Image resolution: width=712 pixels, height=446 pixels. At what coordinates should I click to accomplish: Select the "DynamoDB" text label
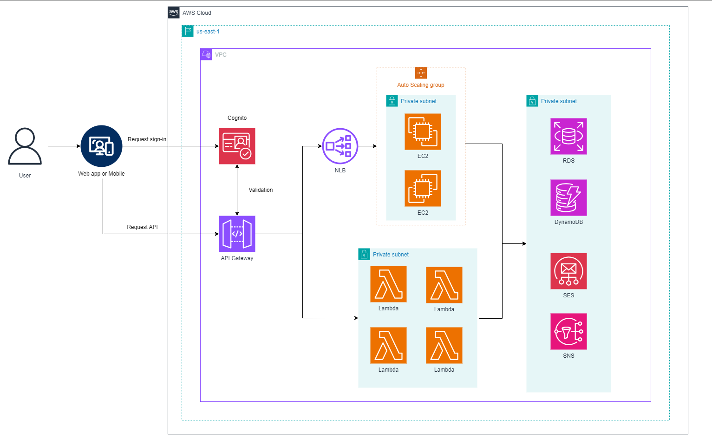tap(568, 222)
